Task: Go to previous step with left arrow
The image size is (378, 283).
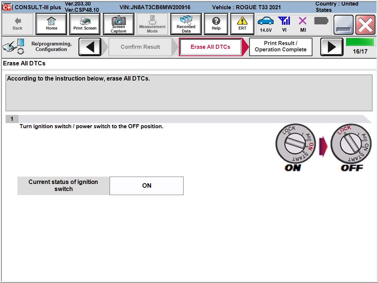Action: [x=90, y=47]
